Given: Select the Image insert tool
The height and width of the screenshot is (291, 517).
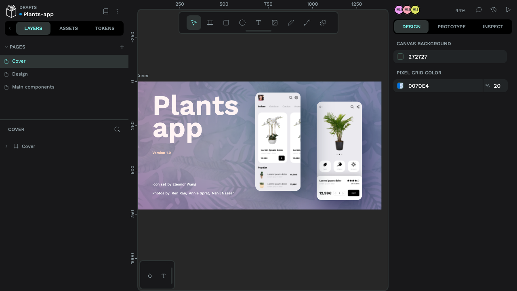Looking at the screenshot, I should (x=275, y=23).
